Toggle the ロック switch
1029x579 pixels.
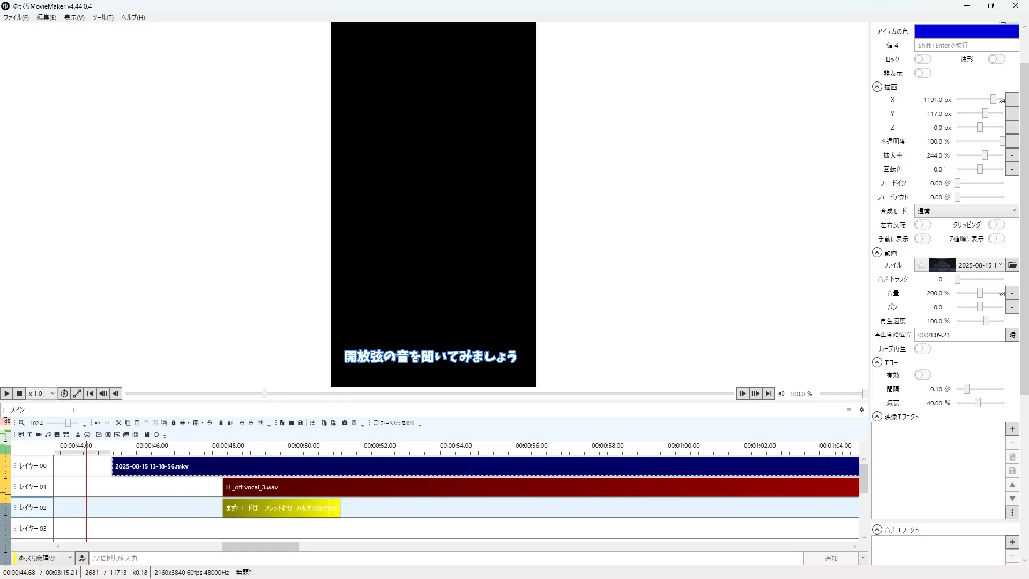click(x=922, y=59)
